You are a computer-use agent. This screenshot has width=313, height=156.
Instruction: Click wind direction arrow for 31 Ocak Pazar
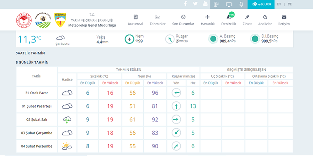pyautogui.click(x=176, y=93)
